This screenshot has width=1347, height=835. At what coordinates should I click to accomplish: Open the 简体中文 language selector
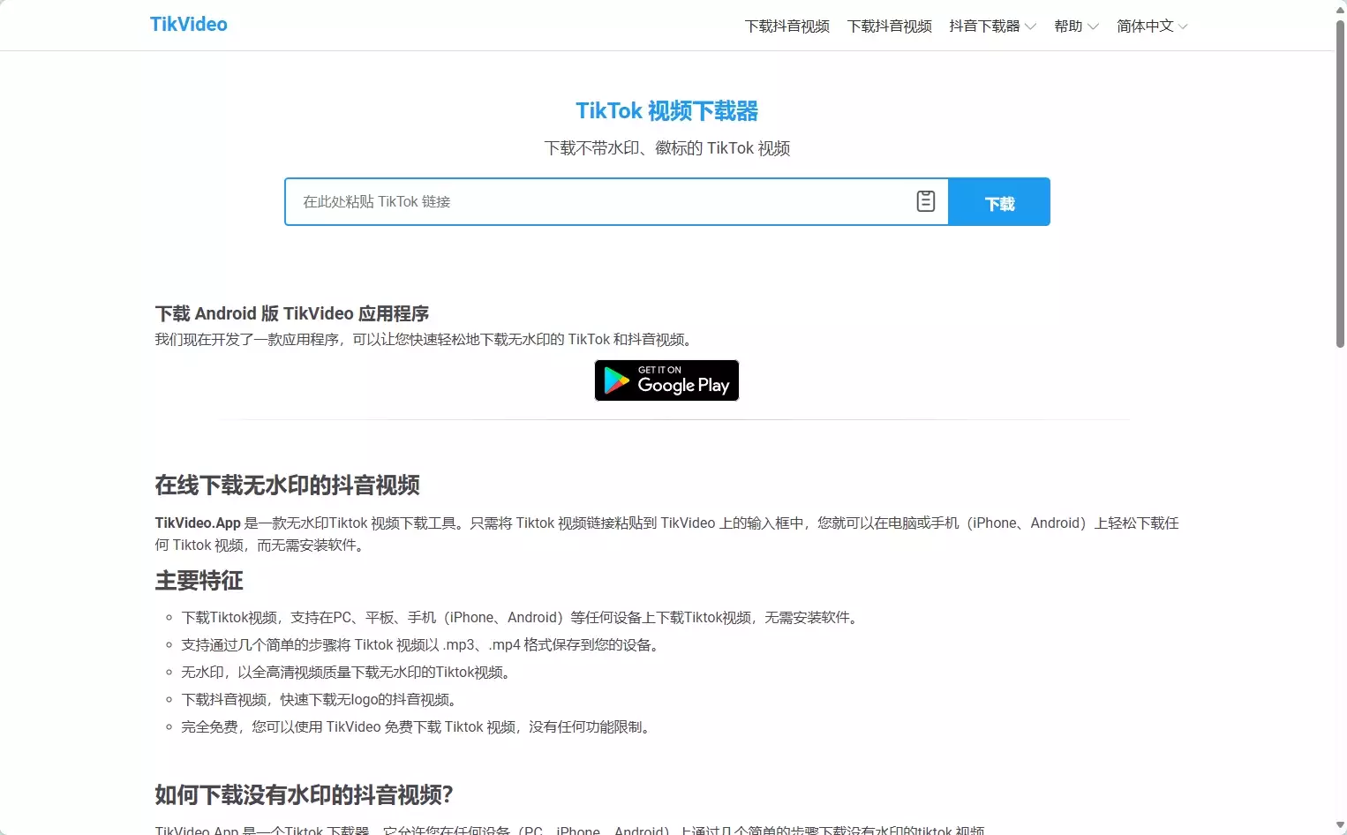coord(1152,26)
